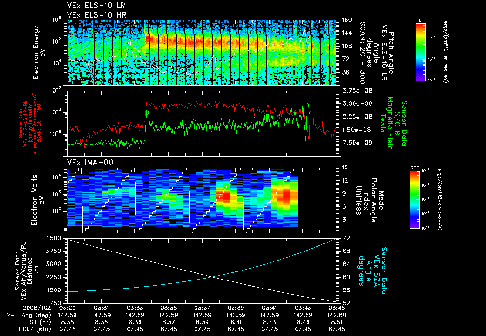
Task: Click the 15 polar angle index tick
Action: 345,168
